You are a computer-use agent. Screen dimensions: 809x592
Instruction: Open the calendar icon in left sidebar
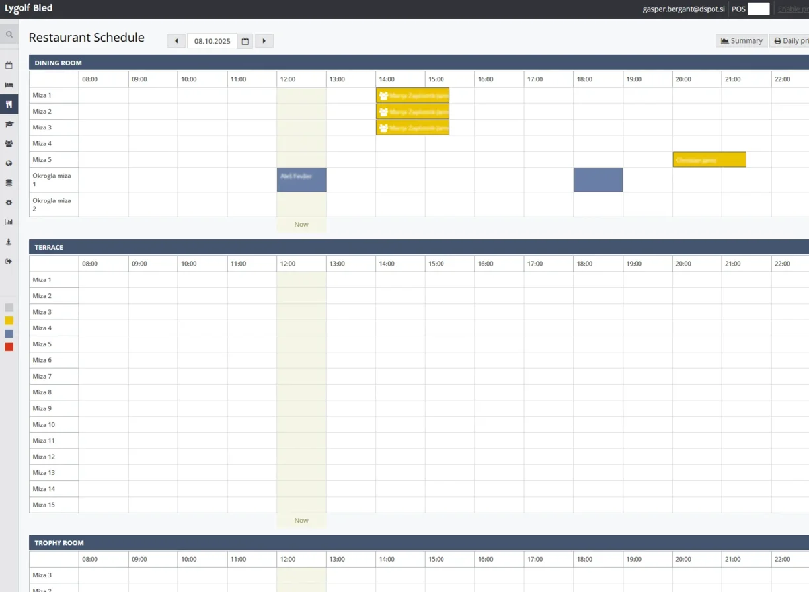click(9, 65)
